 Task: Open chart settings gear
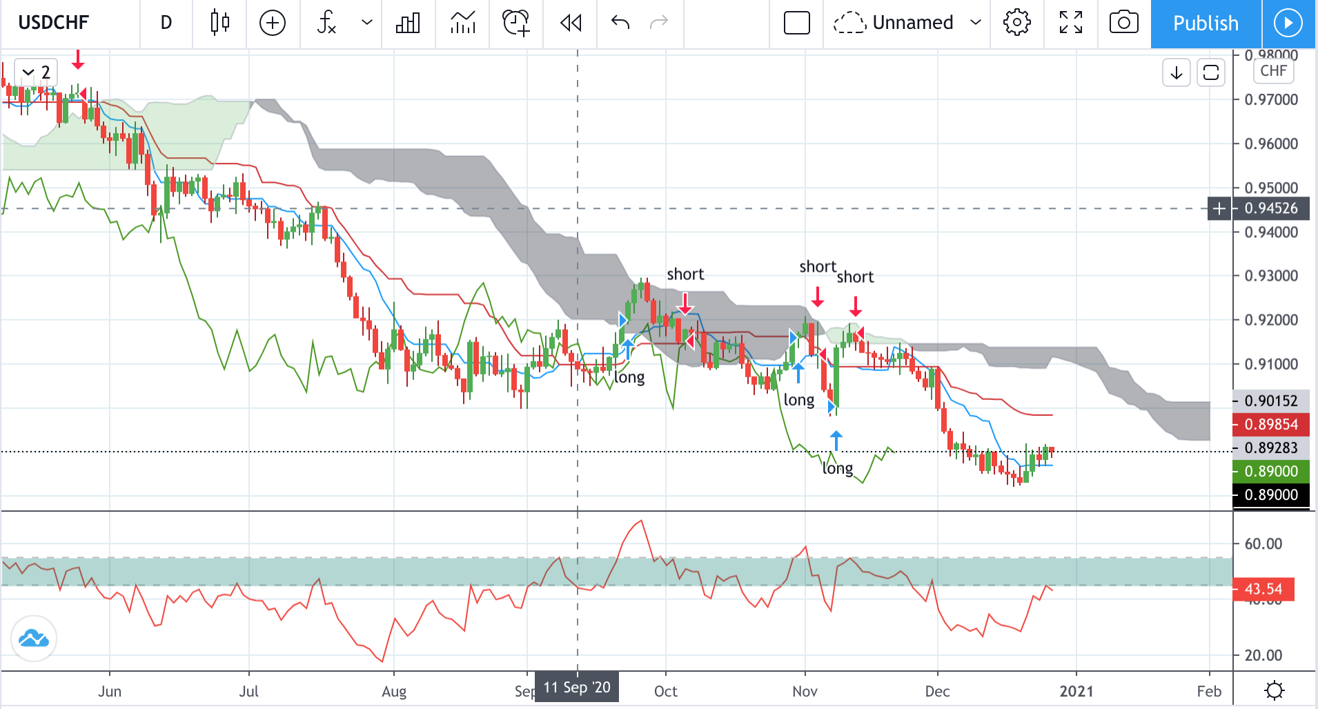[x=1017, y=23]
